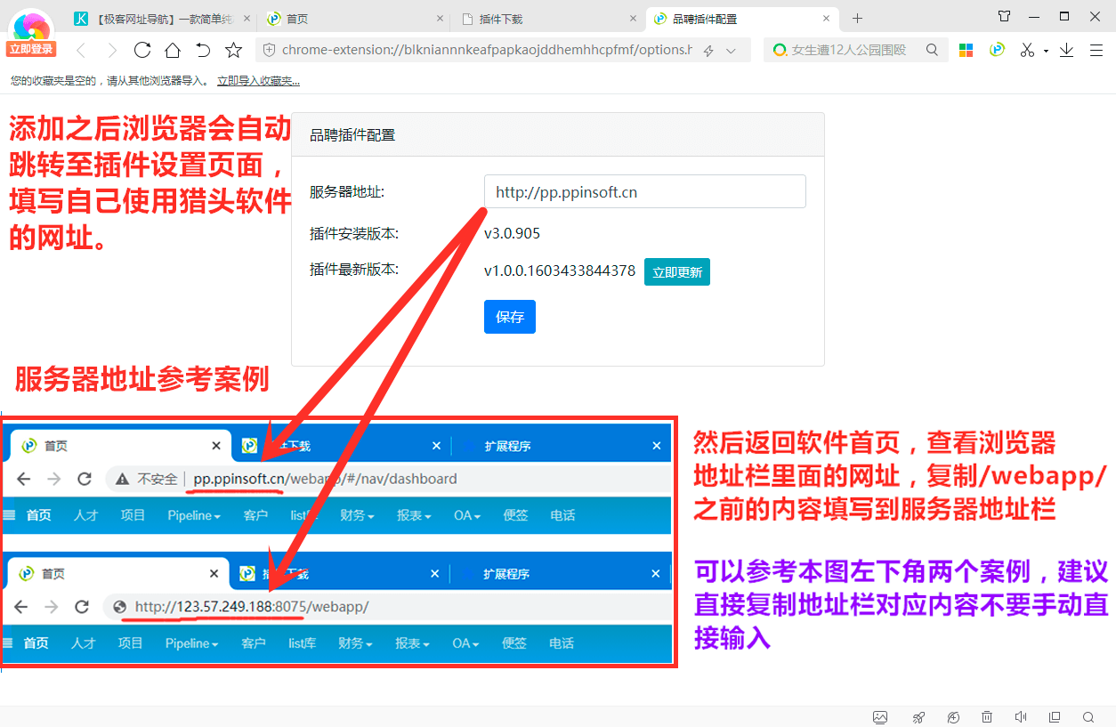Open the hamburger menu at top right

1096,50
